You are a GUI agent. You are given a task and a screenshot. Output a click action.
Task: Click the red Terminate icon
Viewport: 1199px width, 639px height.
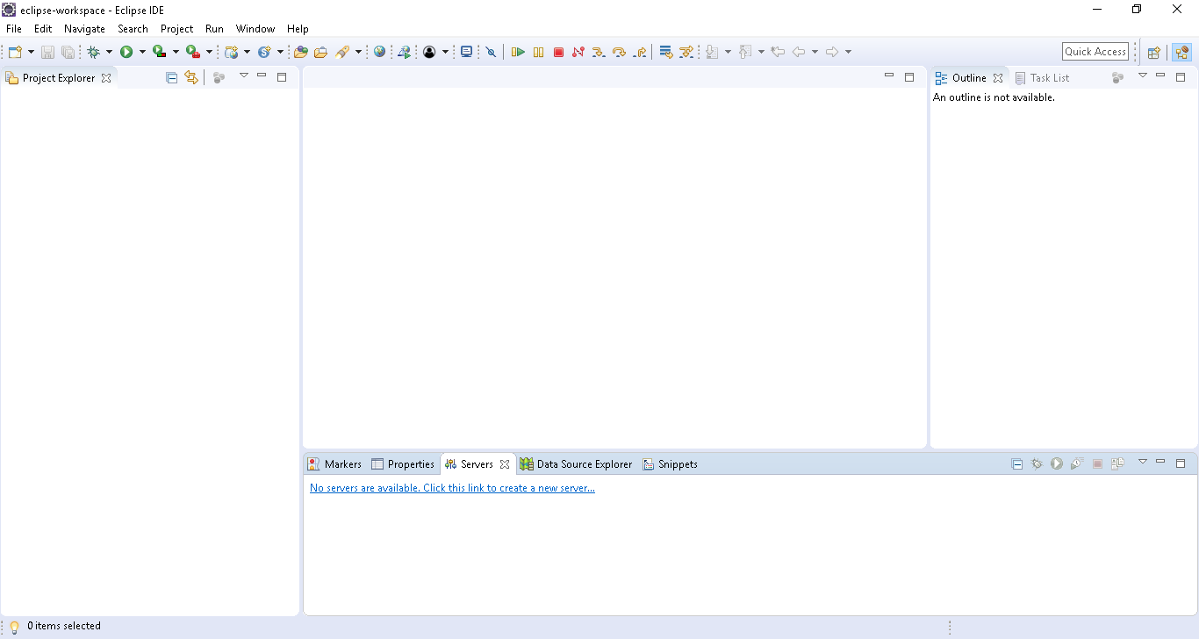click(x=558, y=52)
